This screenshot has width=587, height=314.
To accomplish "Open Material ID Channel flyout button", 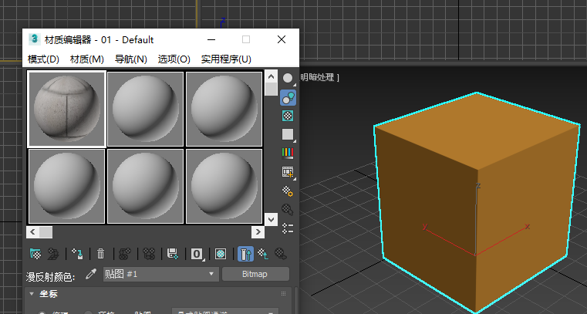I will point(197,253).
